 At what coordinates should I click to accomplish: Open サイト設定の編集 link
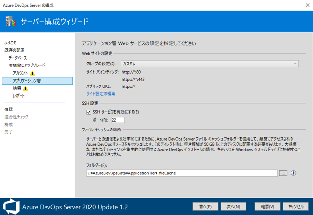pos(101,94)
